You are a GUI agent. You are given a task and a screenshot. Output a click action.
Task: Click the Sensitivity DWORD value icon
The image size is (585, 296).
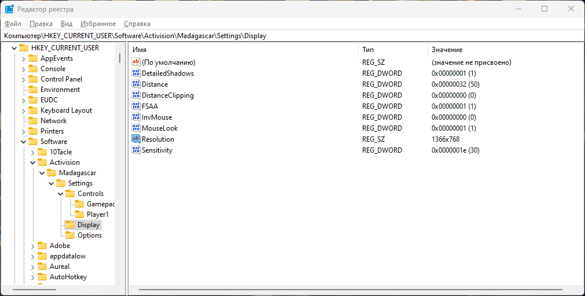click(136, 150)
